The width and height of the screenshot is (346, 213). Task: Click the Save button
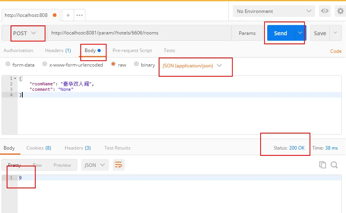(320, 33)
